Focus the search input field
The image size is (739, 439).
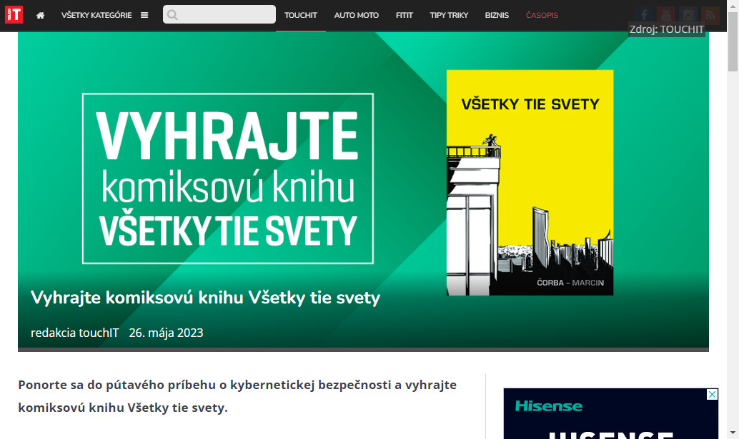[x=219, y=14]
